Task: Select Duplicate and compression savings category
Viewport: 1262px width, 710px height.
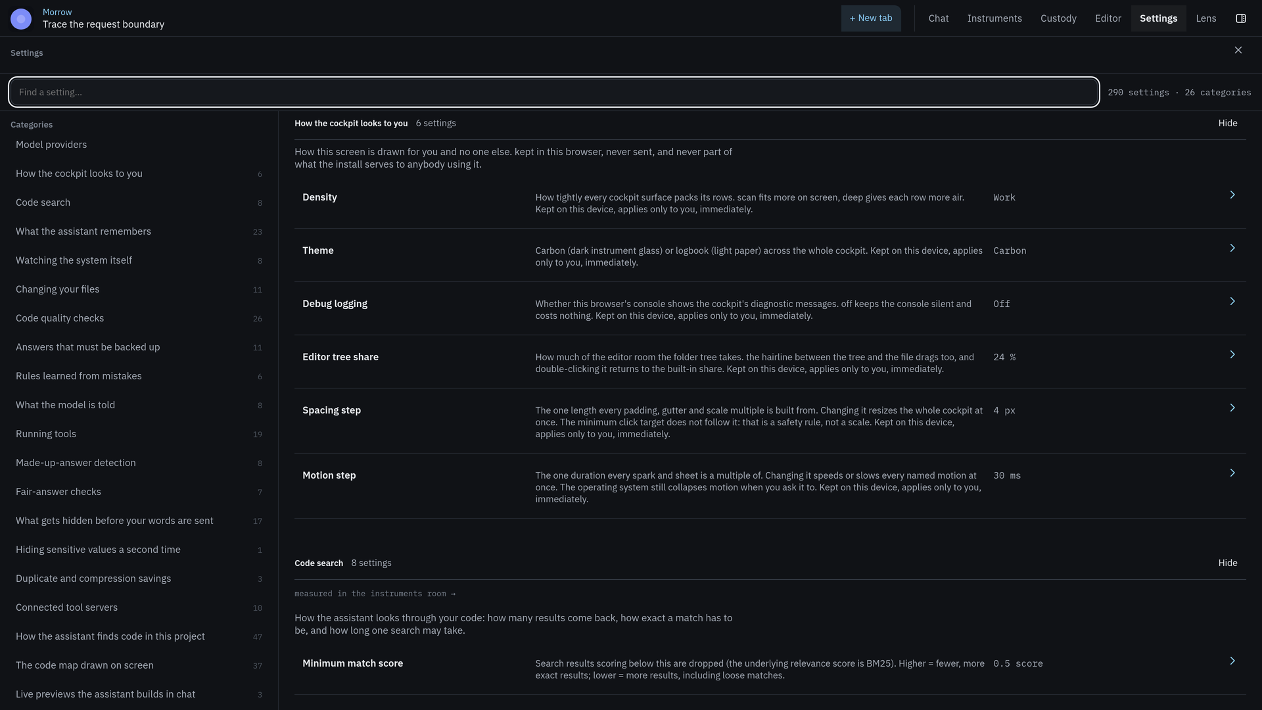Action: tap(139, 579)
